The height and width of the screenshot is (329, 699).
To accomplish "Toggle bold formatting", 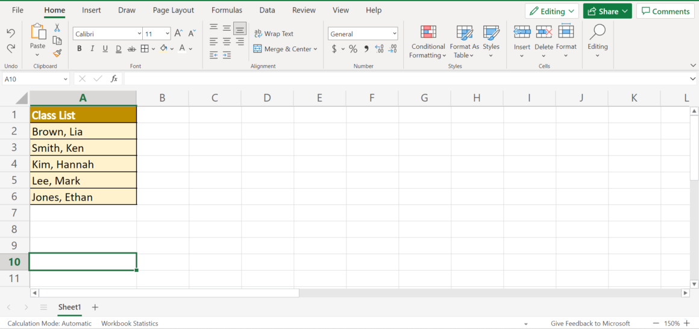I will (80, 49).
